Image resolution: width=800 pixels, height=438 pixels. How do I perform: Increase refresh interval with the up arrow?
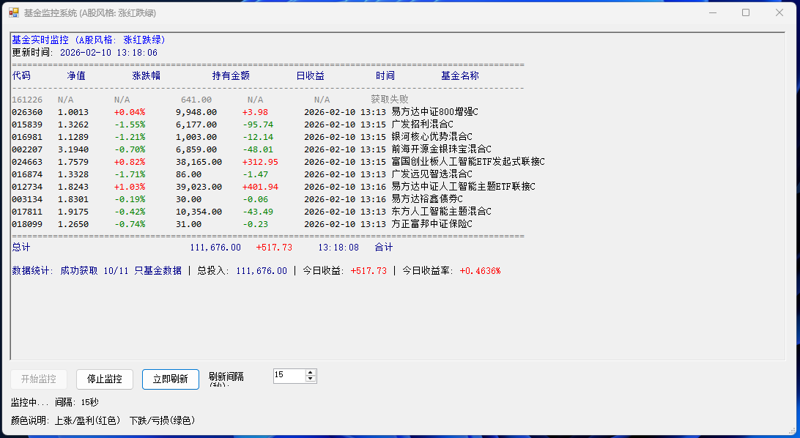(311, 372)
